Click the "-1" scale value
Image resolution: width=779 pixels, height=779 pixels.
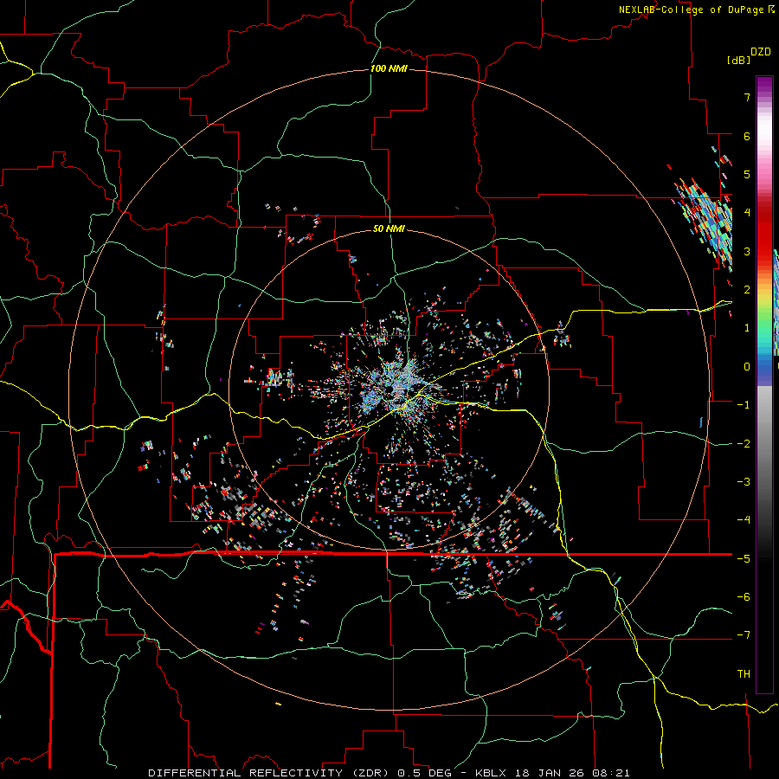(744, 405)
